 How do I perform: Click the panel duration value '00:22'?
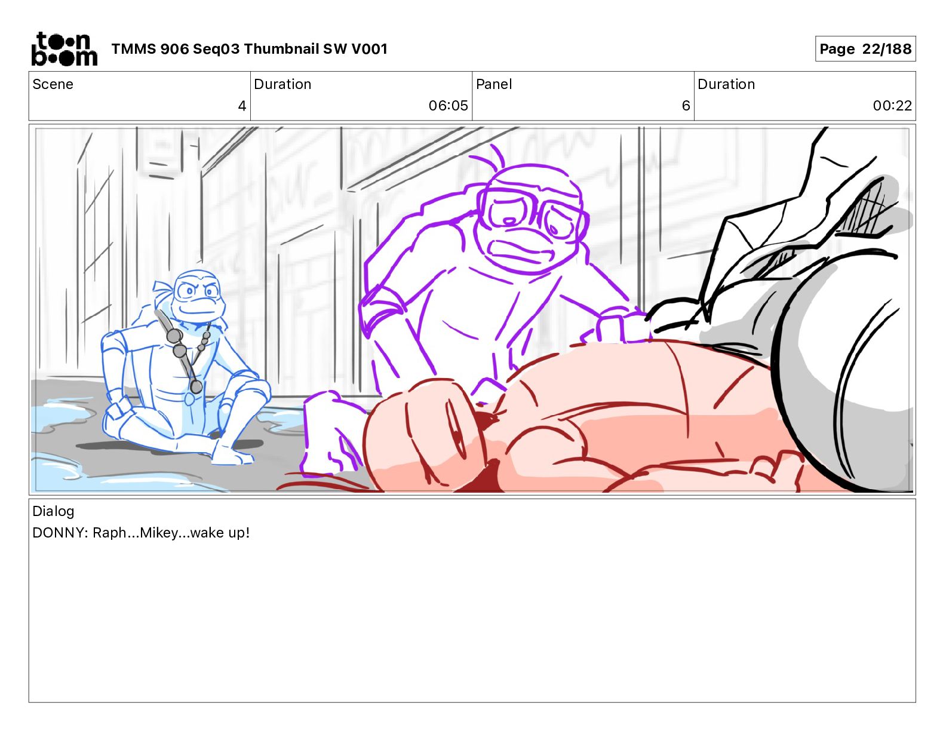(x=892, y=106)
